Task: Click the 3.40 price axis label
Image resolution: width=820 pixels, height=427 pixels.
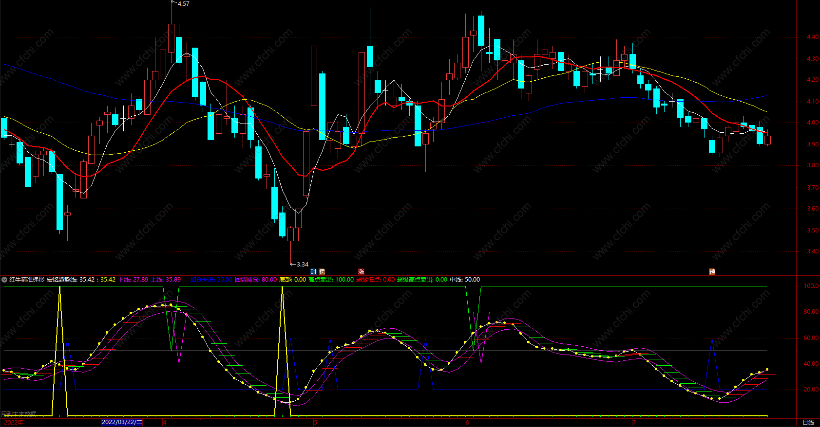Action: 812,251
